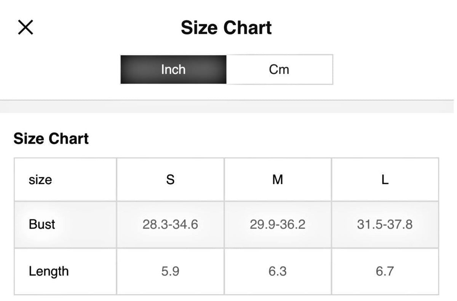
Task: Switch units to Inch
Action: point(173,69)
